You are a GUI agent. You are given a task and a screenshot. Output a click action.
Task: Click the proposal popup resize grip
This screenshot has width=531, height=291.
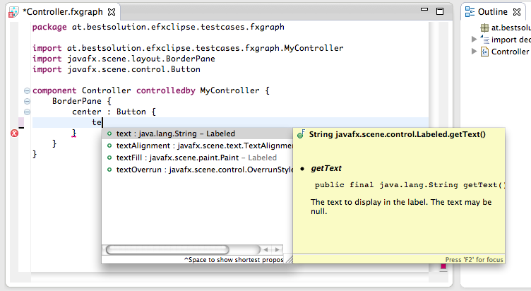point(289,259)
